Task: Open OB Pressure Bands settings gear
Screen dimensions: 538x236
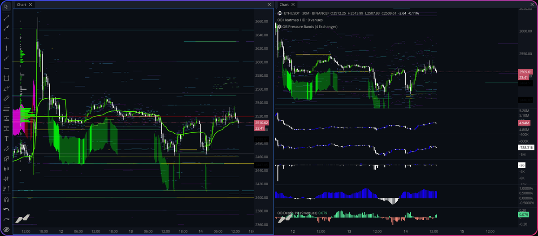Action: (280, 26)
